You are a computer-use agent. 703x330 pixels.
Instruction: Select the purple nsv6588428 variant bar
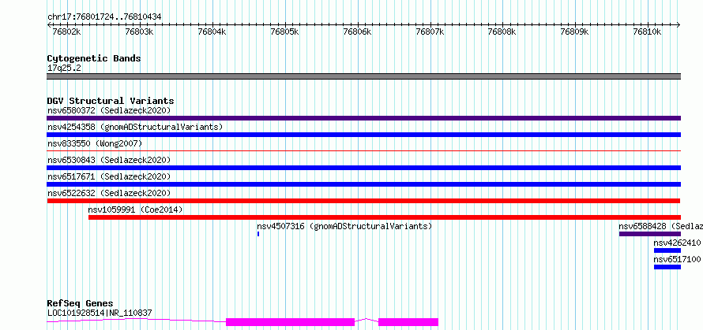(x=650, y=234)
